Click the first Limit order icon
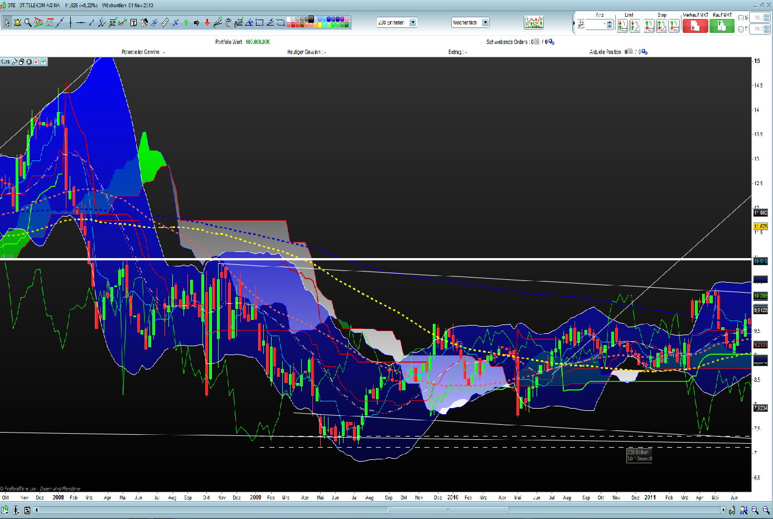The image size is (773, 519). pyautogui.click(x=622, y=25)
